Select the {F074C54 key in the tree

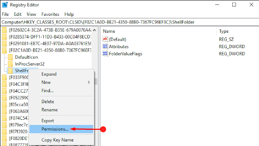tap(19, 118)
